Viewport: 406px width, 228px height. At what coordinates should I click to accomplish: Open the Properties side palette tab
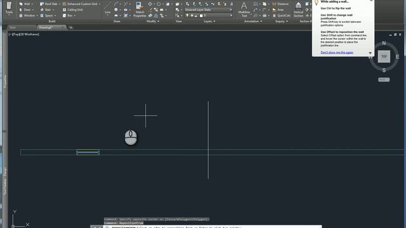tap(5, 82)
